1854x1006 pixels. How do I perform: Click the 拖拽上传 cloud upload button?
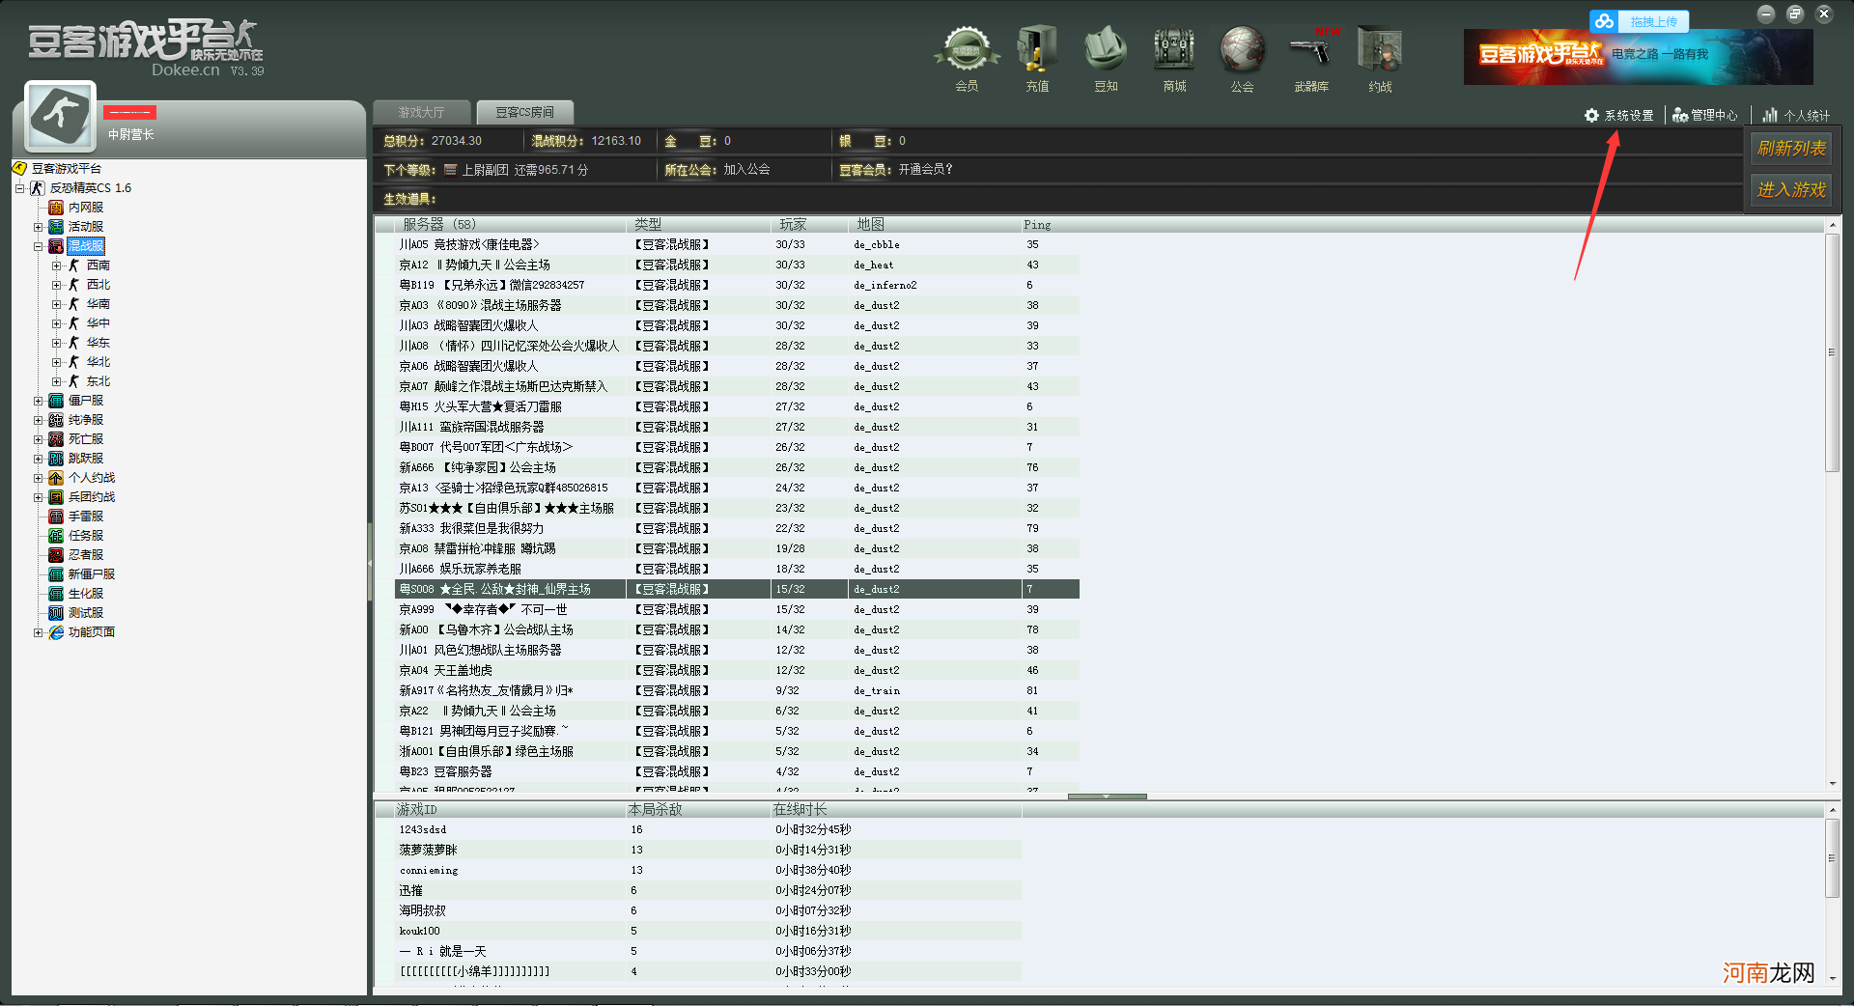(1640, 21)
